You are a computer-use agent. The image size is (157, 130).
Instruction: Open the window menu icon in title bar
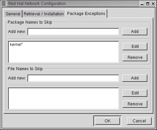coord(4,4)
